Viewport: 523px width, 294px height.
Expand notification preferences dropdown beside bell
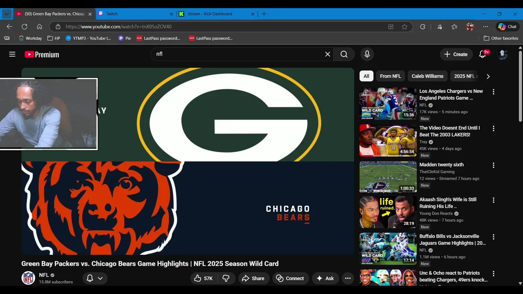[x=100, y=278]
